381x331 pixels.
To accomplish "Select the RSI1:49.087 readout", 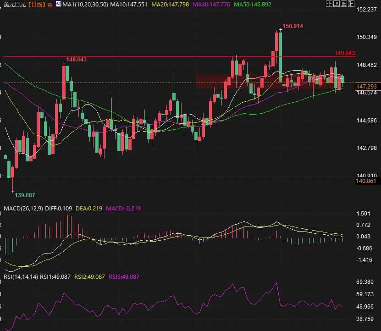I will pyautogui.click(x=55, y=277).
